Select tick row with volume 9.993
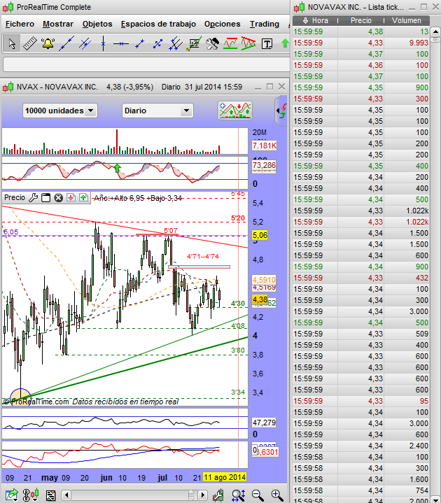The image size is (441, 503). [x=361, y=43]
